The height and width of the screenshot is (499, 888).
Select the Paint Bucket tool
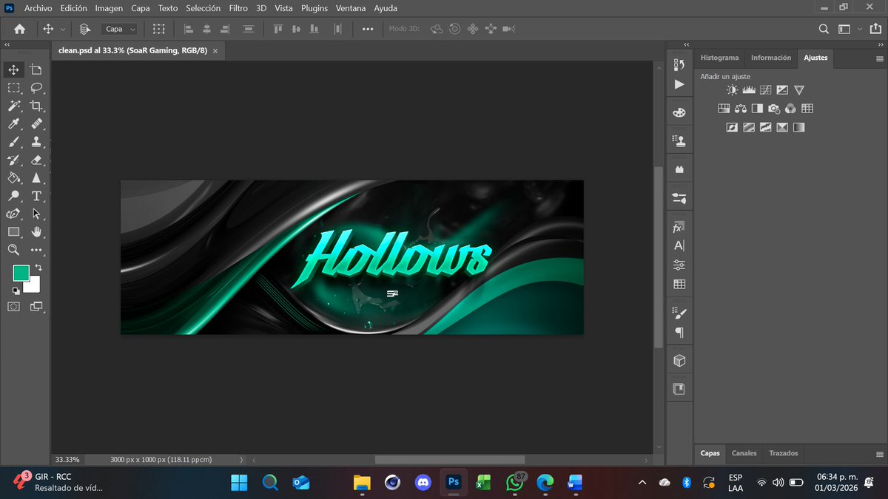(x=13, y=178)
